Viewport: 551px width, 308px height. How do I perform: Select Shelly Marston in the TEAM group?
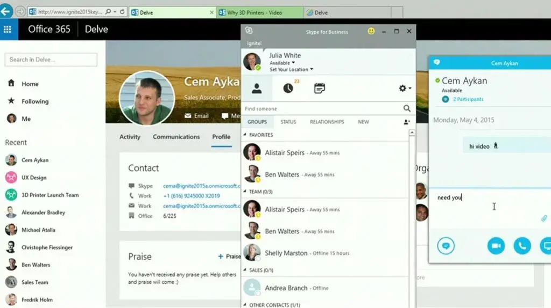coord(325,253)
